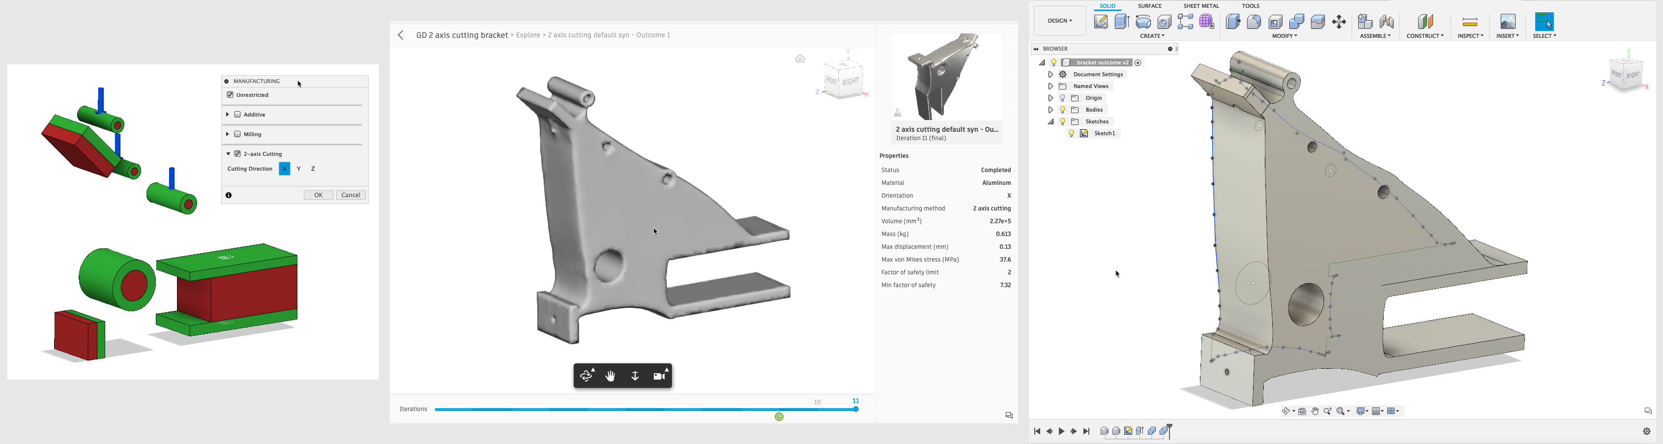Screen dimensions: 1663x444
Task: Click the Create Form purple mesh icon
Action: (1207, 21)
